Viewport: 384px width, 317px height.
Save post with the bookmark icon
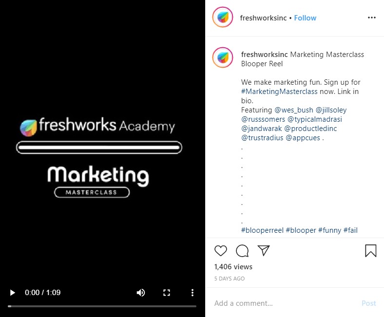370,251
